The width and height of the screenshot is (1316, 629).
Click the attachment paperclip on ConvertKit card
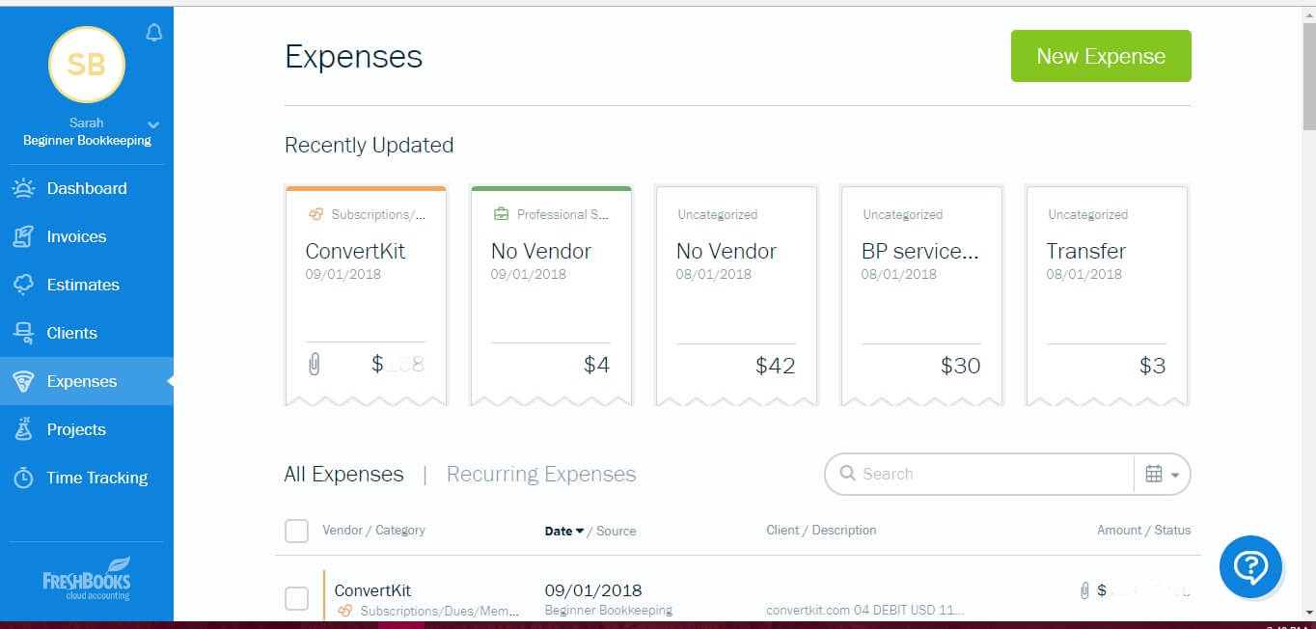click(x=314, y=364)
